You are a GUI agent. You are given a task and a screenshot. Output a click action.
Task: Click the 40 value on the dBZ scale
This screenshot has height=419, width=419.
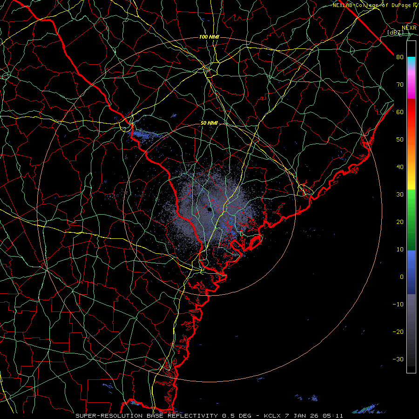click(400, 167)
